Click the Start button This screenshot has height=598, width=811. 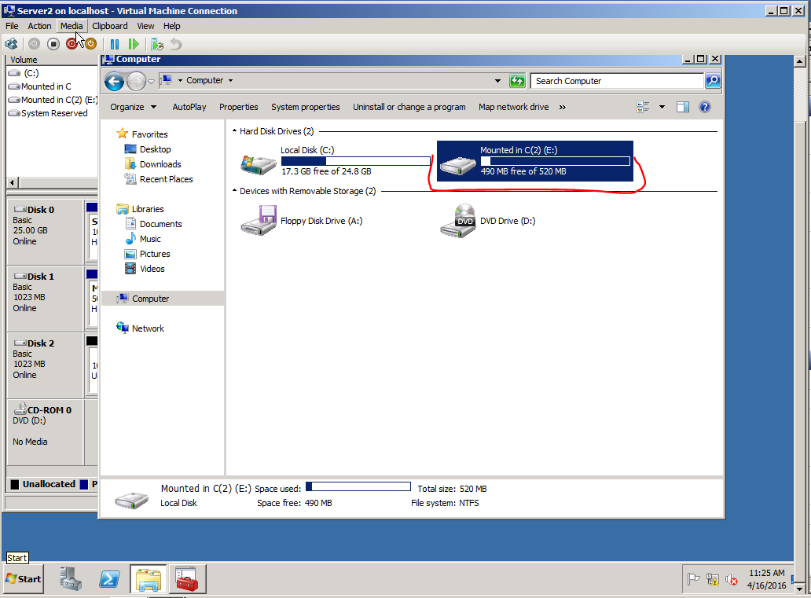coord(24,579)
